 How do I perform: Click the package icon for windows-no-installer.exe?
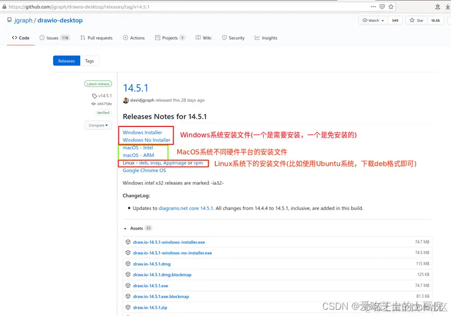(128, 253)
